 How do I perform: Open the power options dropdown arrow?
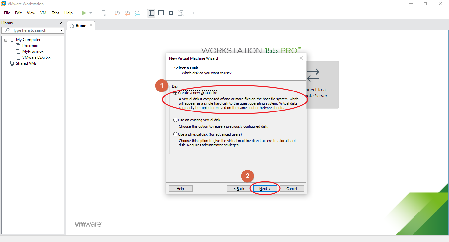[91, 13]
